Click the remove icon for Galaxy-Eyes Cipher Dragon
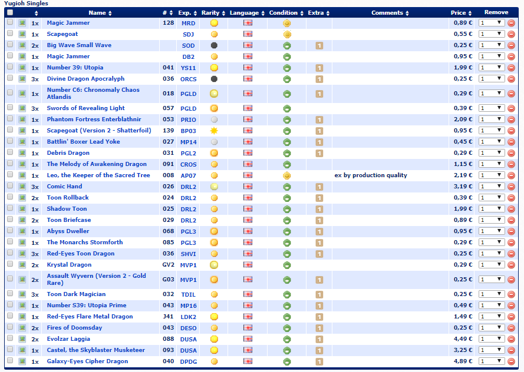This screenshot has width=524, height=372. (511, 361)
